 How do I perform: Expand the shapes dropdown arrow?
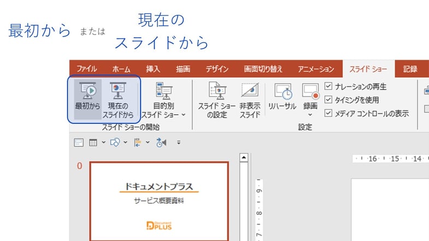[x=125, y=142]
